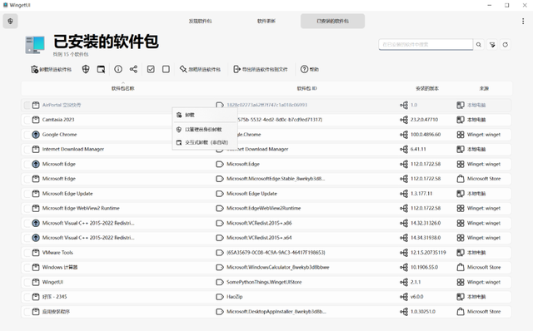
Task: Tick the checkbox for AirPortal
Action: pos(27,106)
